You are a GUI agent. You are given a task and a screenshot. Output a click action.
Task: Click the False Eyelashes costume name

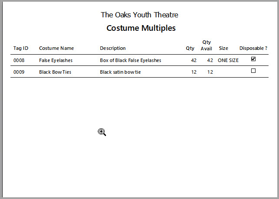pyautogui.click(x=56, y=61)
